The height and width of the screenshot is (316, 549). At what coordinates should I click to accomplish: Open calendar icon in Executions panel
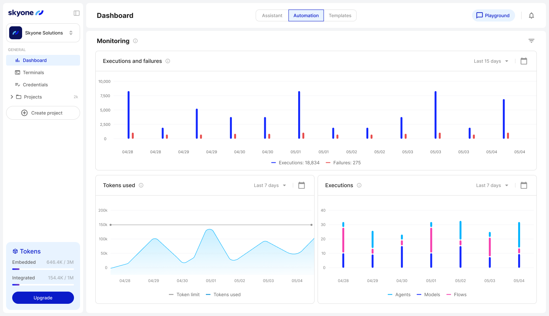point(523,185)
